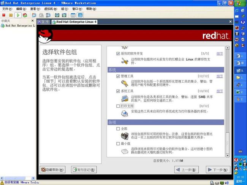Switch to the Home tab
247x185 pixels.
43,22
